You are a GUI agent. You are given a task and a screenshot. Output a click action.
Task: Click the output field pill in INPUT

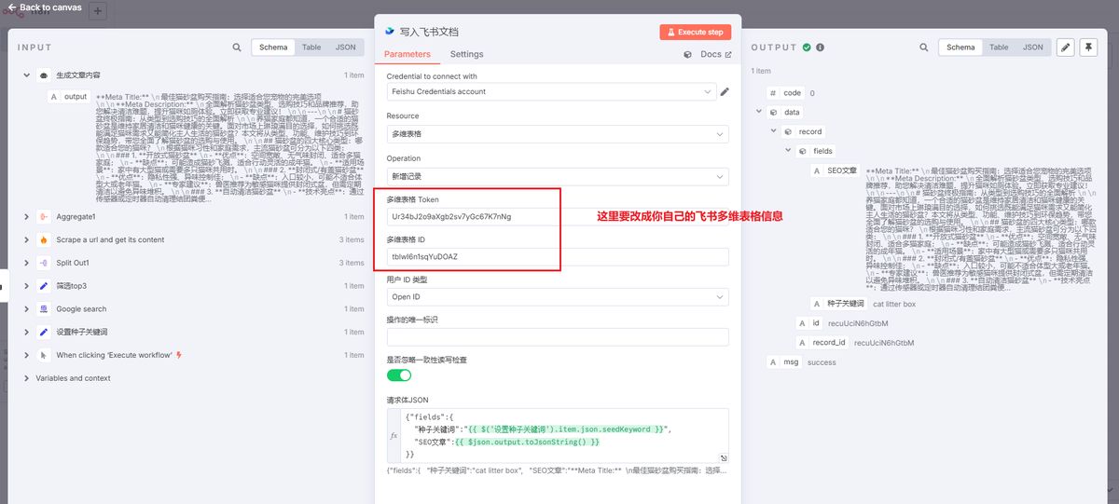69,96
